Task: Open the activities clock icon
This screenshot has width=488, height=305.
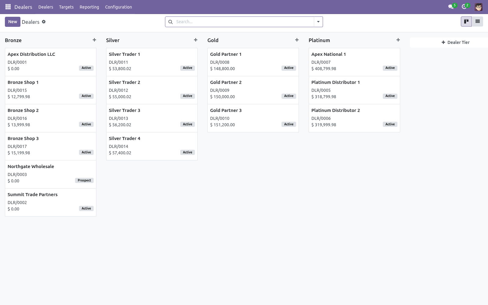Action: click(x=464, y=7)
